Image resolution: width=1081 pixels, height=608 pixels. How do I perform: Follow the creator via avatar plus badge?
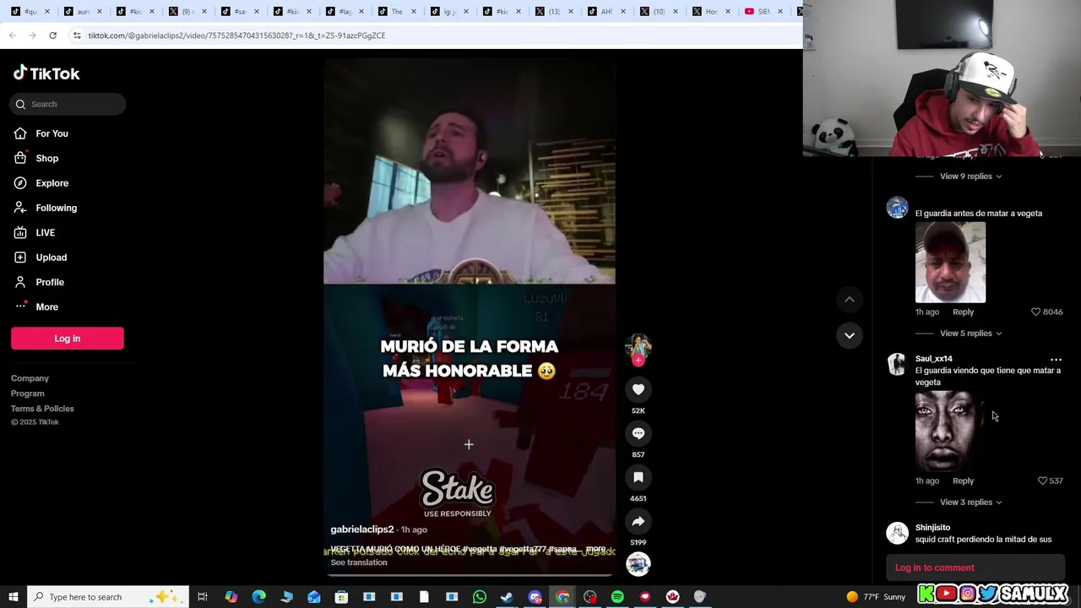(638, 361)
